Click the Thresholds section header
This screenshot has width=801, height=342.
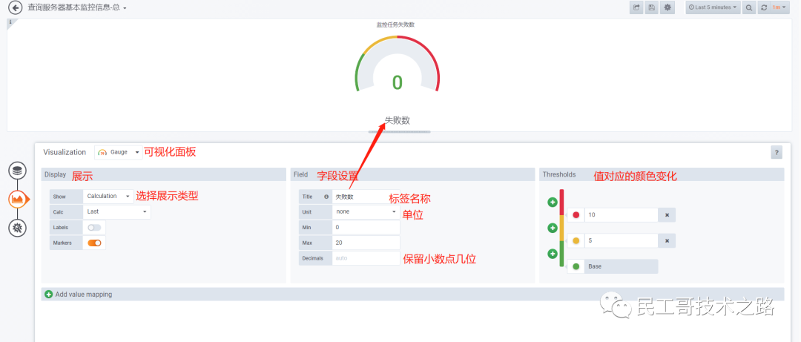(662, 174)
